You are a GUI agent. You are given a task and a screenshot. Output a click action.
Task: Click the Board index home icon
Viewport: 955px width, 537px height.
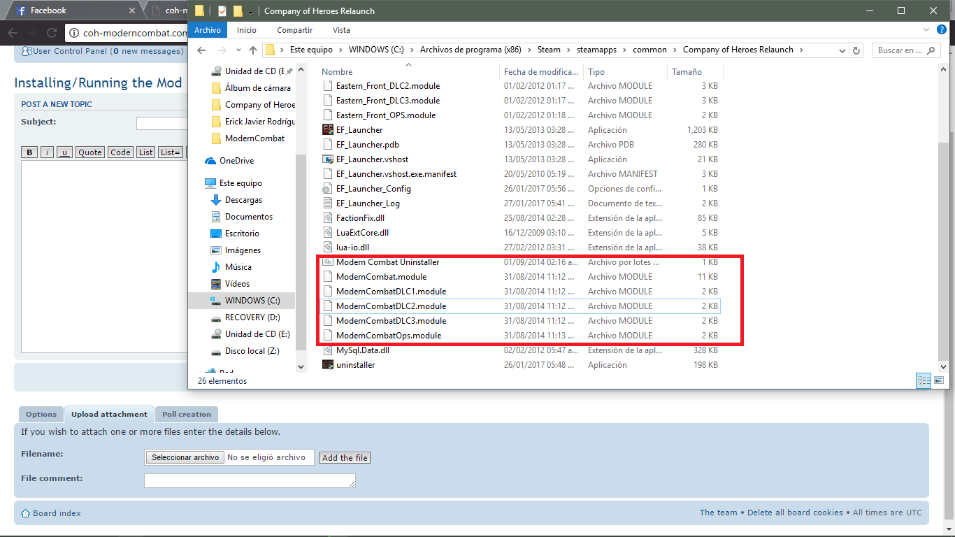26,513
